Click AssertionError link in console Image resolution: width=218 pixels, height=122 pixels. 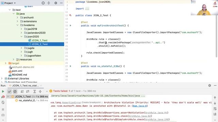point(72,103)
